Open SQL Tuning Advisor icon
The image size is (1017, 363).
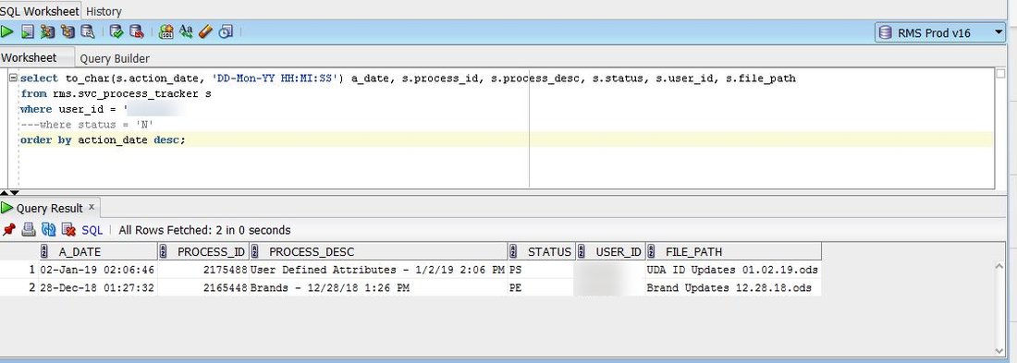point(88,31)
